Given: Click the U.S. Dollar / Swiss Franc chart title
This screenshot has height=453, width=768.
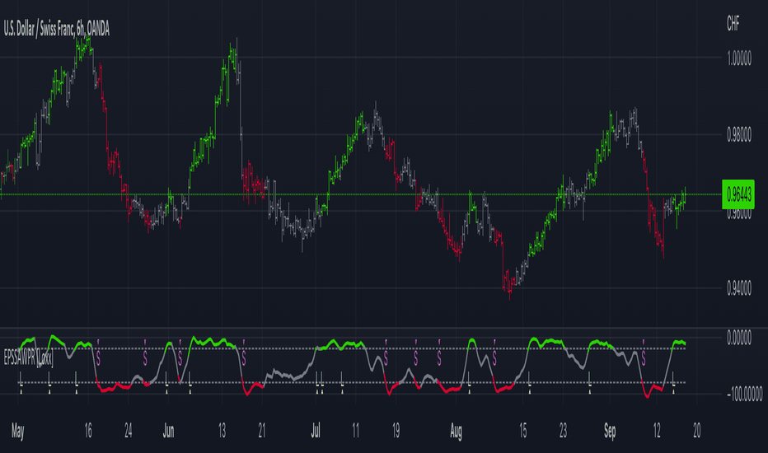Looking at the screenshot, I should tap(56, 29).
